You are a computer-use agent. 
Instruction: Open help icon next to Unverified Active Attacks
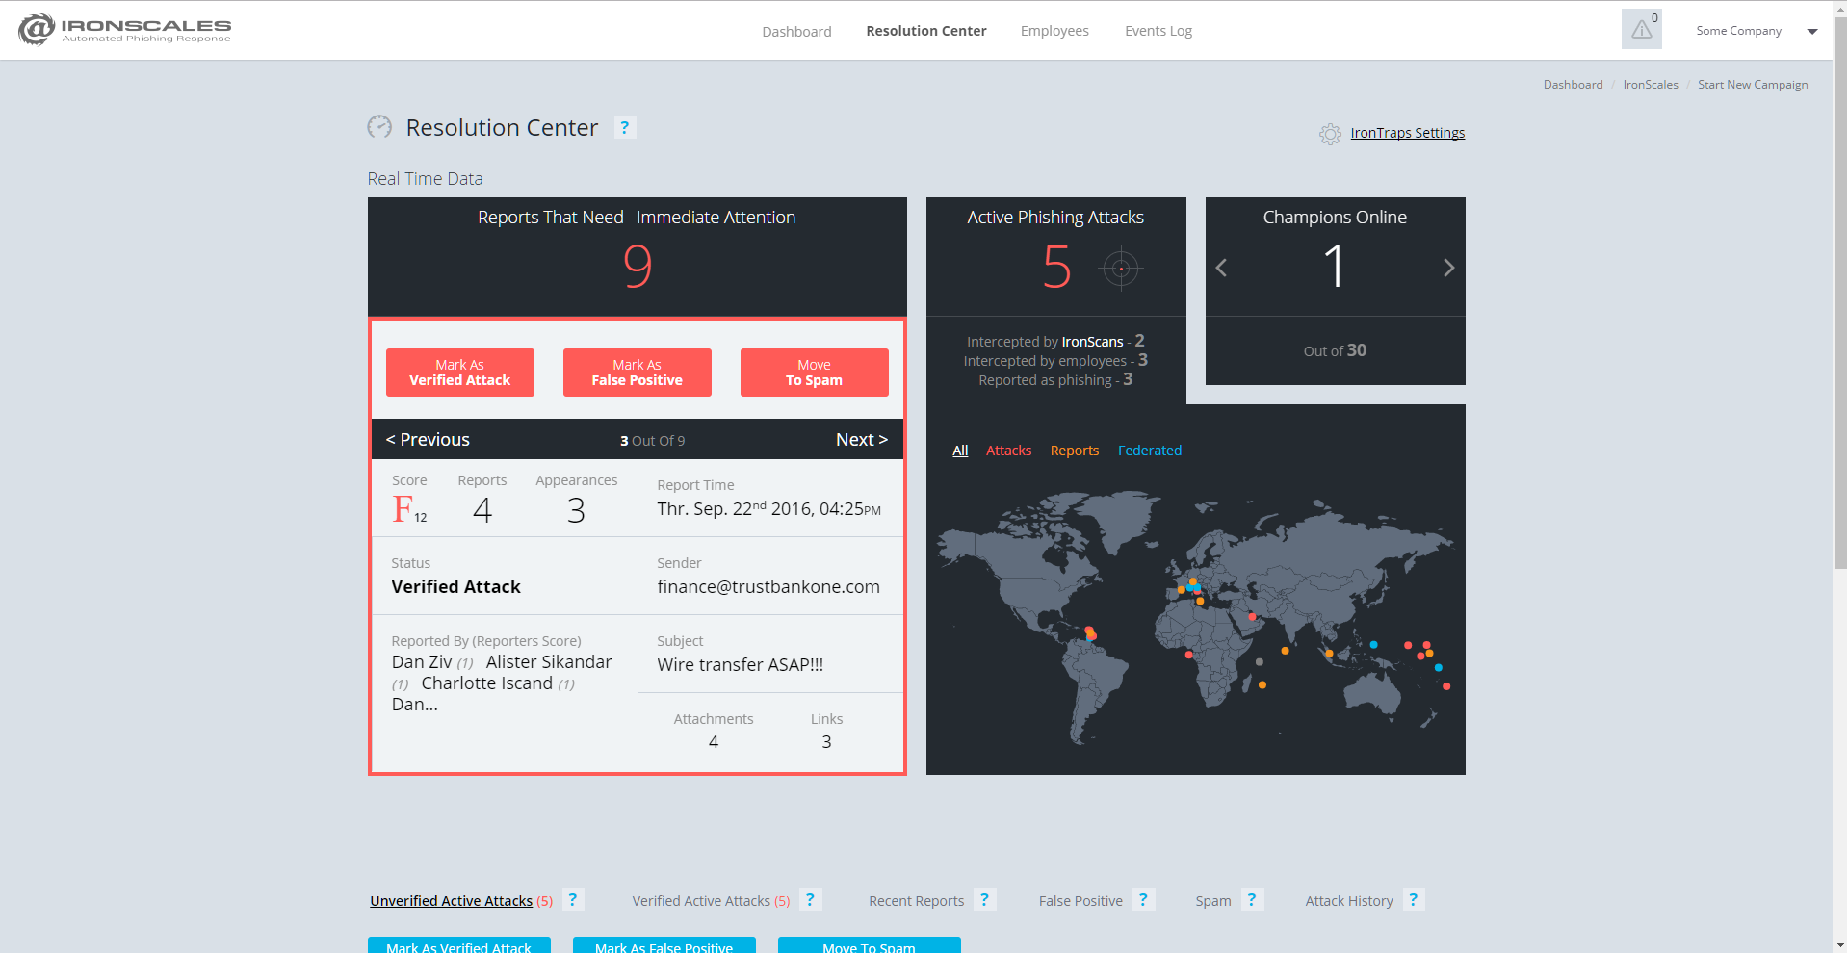coord(573,900)
